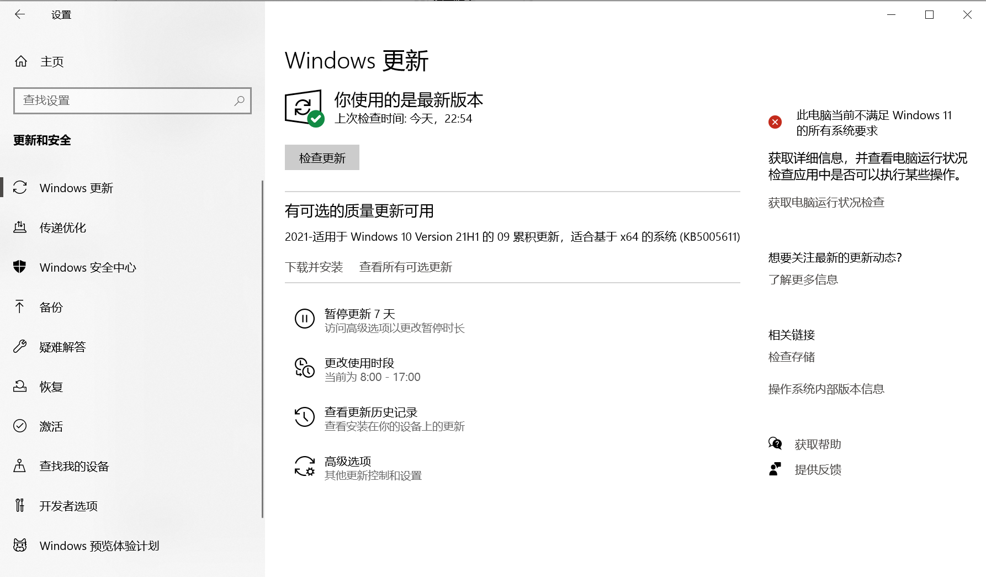Maximize the Settings window
This screenshot has width=986, height=577.
click(x=929, y=15)
